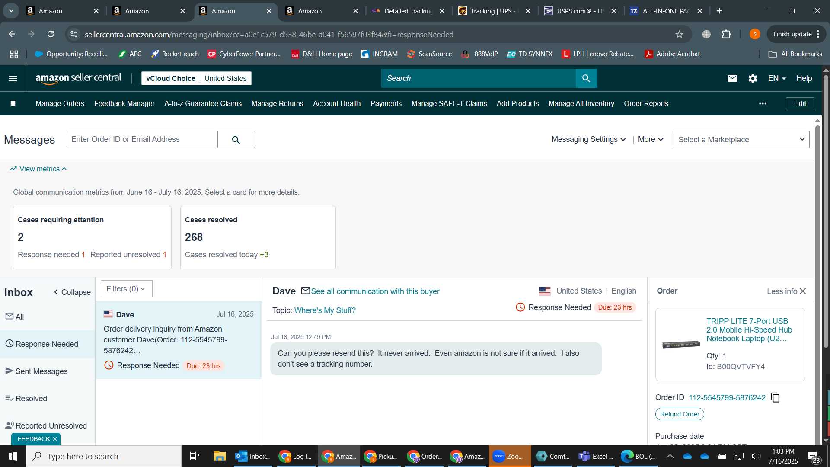Open the Where's My Stuff? topic link
The width and height of the screenshot is (830, 467).
[x=325, y=310]
